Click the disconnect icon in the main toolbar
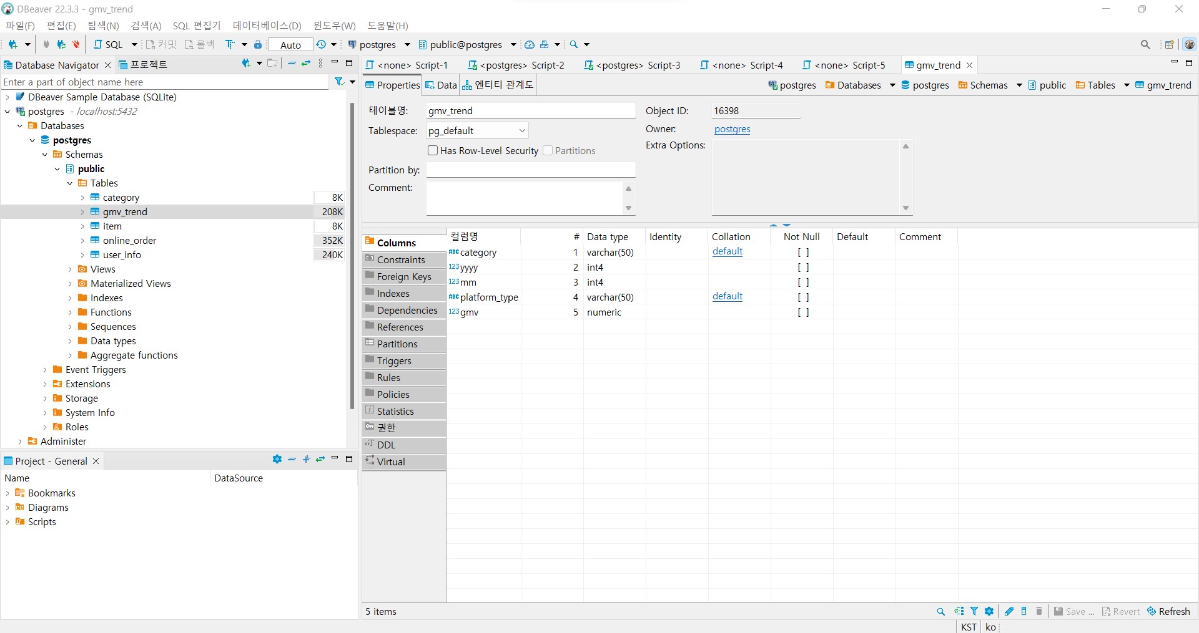 pyautogui.click(x=76, y=44)
